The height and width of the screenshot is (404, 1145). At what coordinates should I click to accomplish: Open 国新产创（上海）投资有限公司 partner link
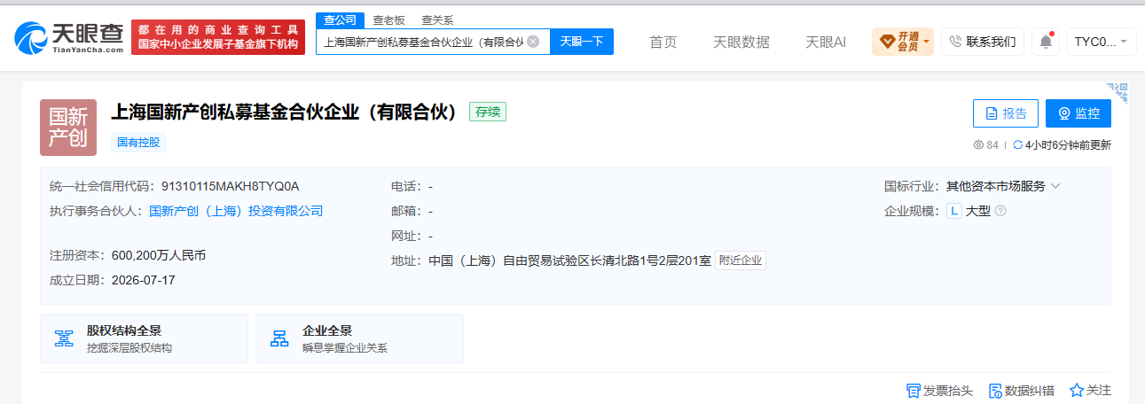[x=236, y=211]
